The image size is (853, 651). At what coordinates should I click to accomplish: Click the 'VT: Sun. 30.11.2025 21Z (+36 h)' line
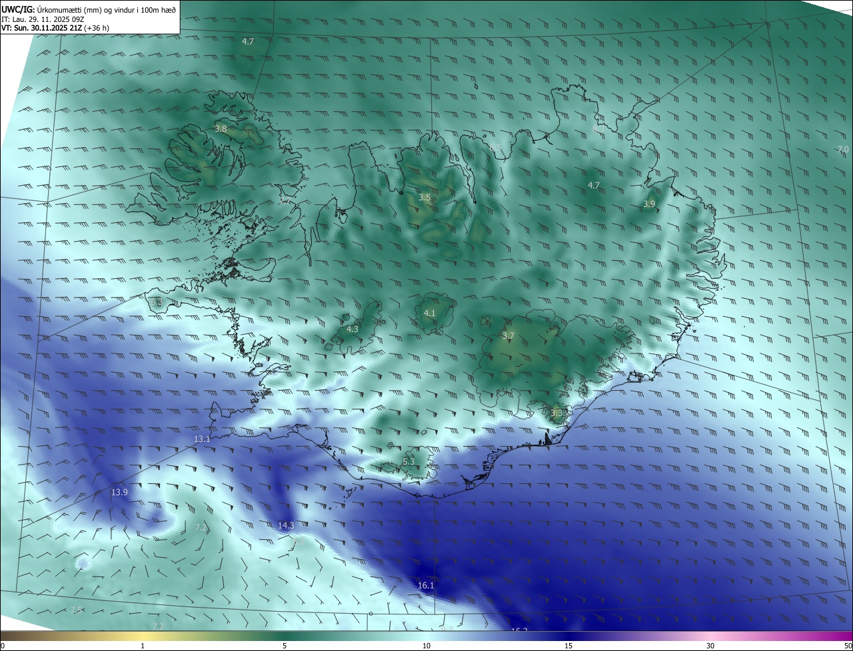(55, 28)
